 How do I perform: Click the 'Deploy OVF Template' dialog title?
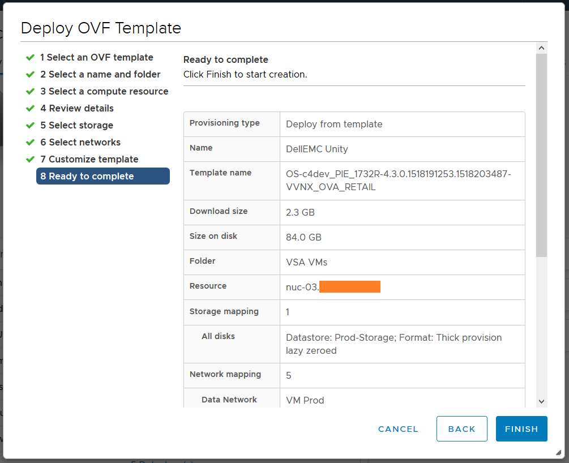click(101, 28)
